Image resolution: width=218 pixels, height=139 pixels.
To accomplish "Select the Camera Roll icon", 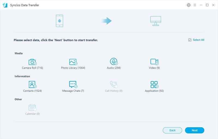I will 32,62.
